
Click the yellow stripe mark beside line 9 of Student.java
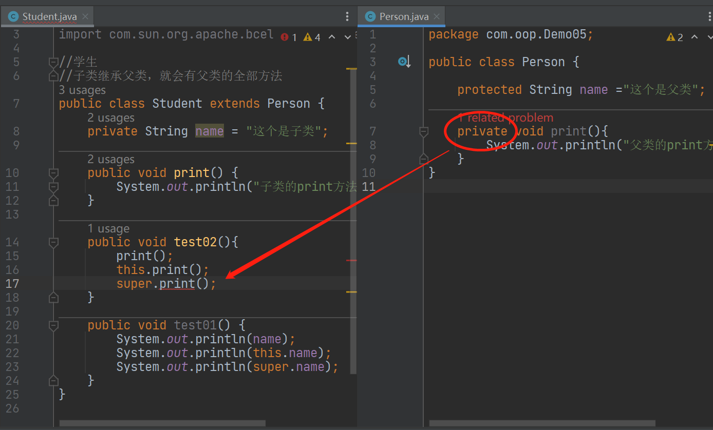coord(351,144)
